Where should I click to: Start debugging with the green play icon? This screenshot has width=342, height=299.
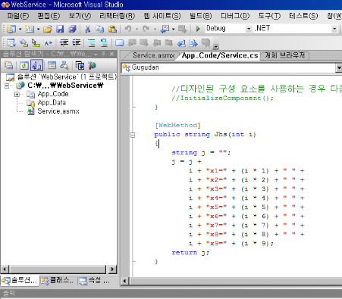(198, 29)
